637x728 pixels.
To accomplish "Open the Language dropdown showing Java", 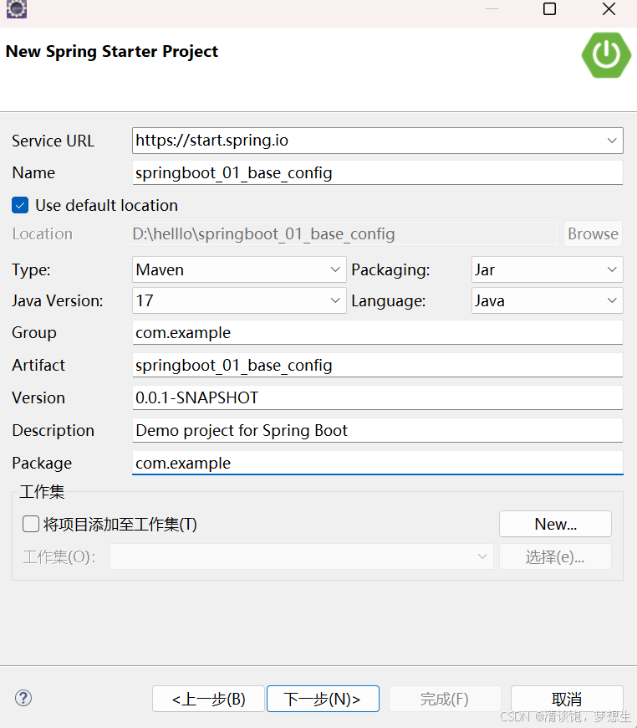I will coord(613,300).
